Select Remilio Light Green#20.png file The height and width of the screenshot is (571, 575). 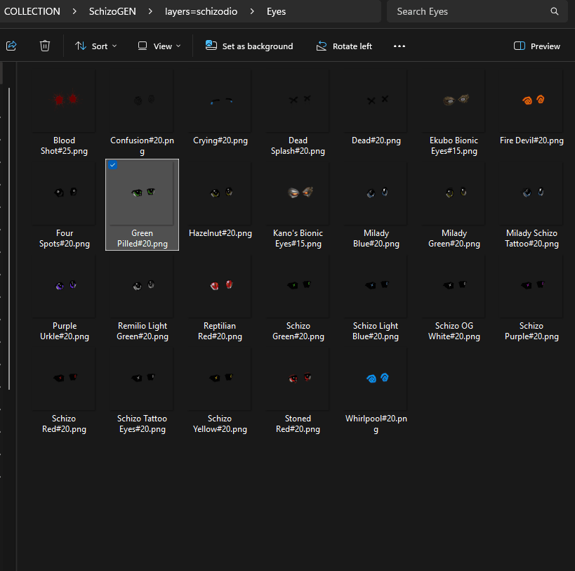142,297
